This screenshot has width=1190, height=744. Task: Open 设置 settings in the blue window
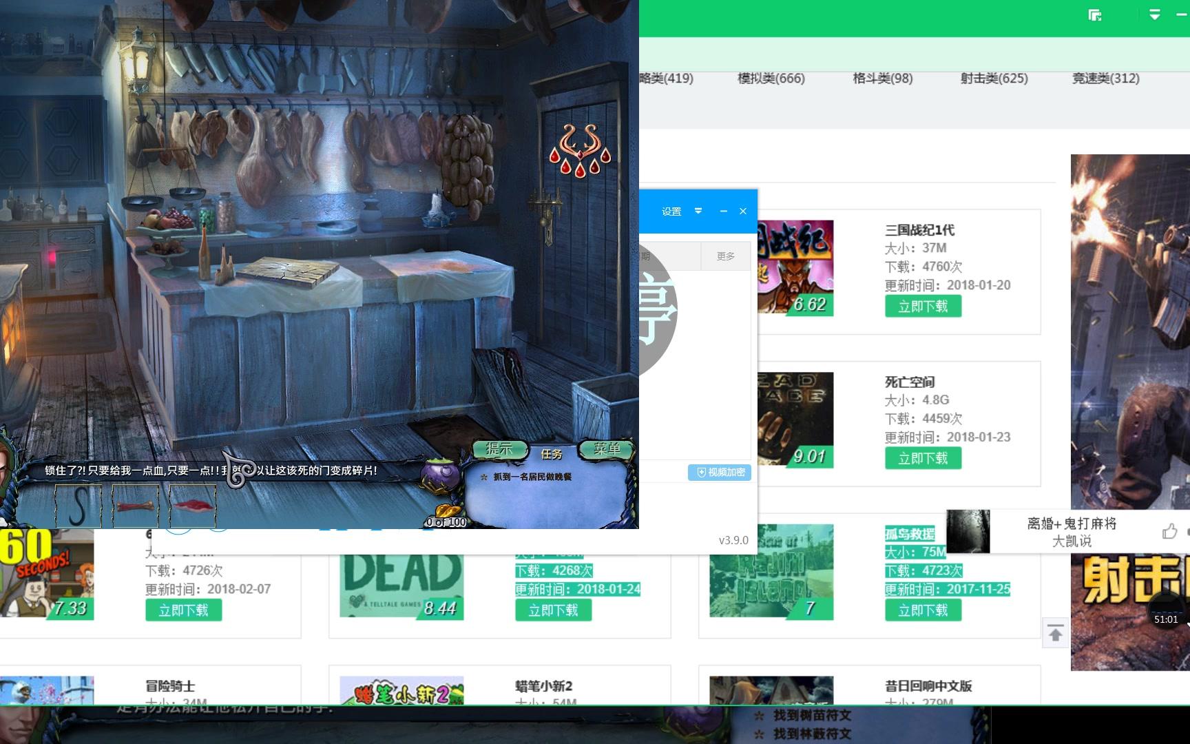tap(671, 211)
